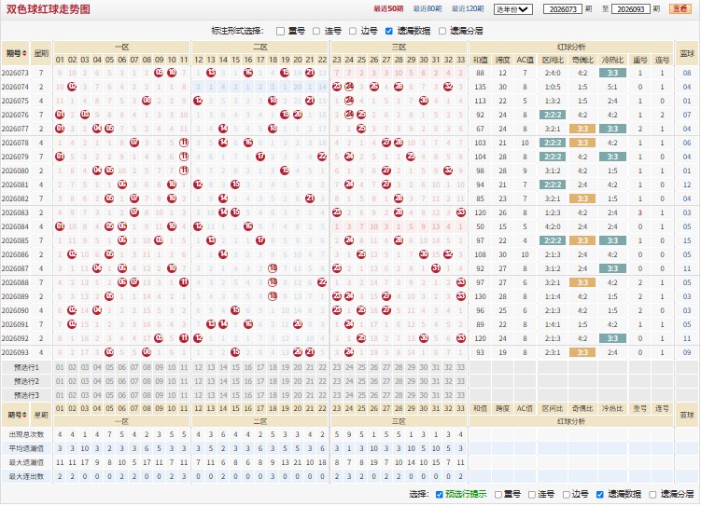Click red ball 08 in row 2026075
This screenshot has width=701, height=506.
(147, 101)
